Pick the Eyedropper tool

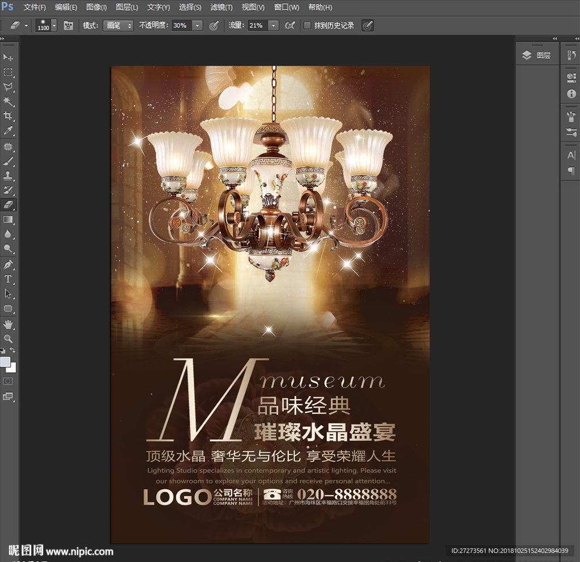[x=8, y=131]
